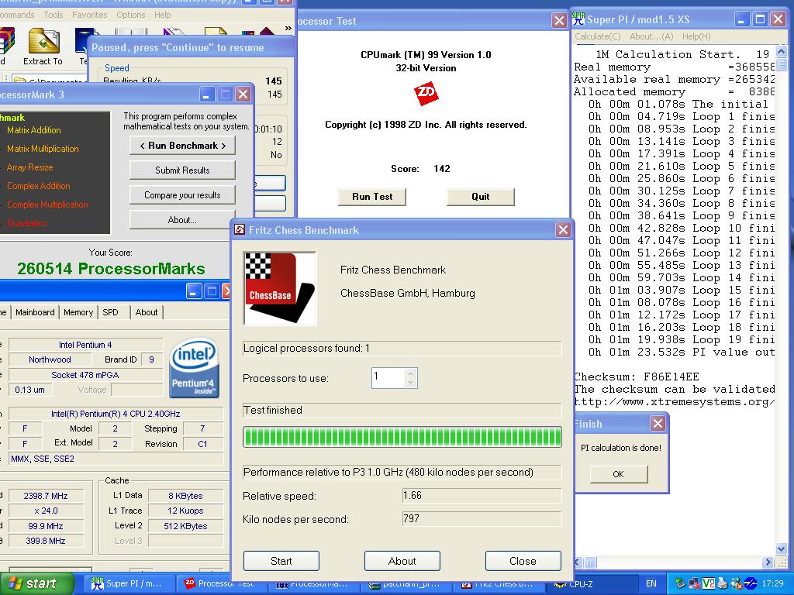Expand WinRAR toolbar overflow chevron

(x=288, y=29)
